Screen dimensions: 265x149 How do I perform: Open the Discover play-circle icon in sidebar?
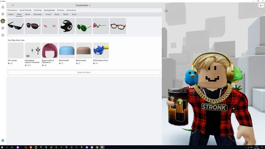coord(3,14)
